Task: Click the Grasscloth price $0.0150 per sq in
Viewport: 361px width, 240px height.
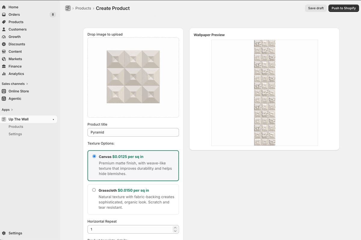Action: tap(133, 190)
